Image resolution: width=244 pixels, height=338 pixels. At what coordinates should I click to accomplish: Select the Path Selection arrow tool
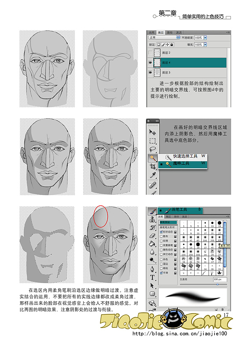(x=152, y=286)
